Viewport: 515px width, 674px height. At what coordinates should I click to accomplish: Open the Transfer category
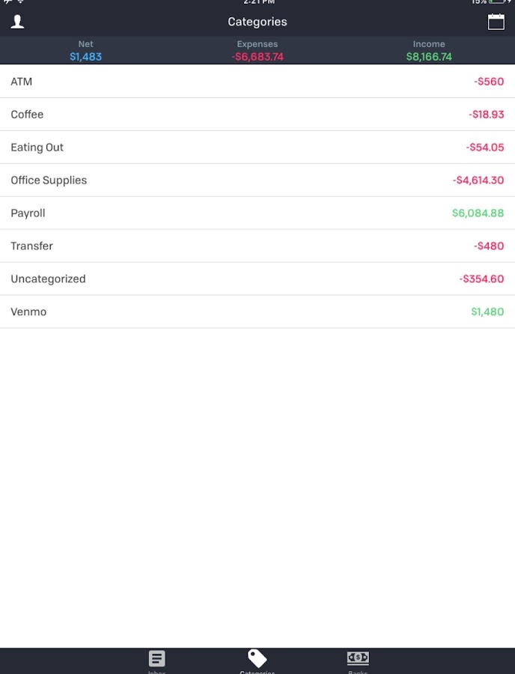[x=257, y=246]
